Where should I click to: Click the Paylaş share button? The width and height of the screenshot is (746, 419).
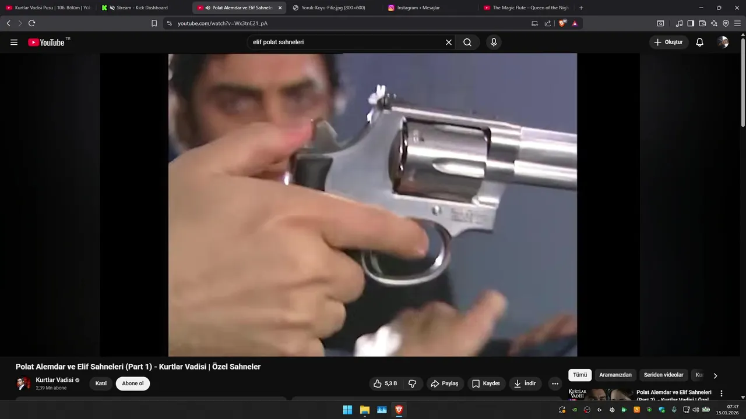[x=445, y=384]
